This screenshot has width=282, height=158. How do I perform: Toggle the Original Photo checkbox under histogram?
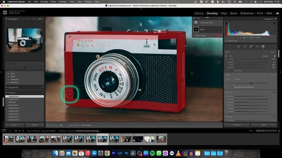pyautogui.click(x=226, y=41)
